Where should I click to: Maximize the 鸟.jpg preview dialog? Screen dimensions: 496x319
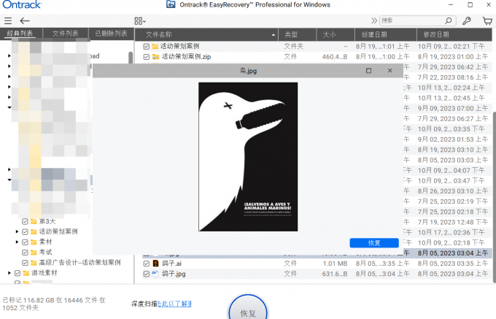[x=368, y=71]
